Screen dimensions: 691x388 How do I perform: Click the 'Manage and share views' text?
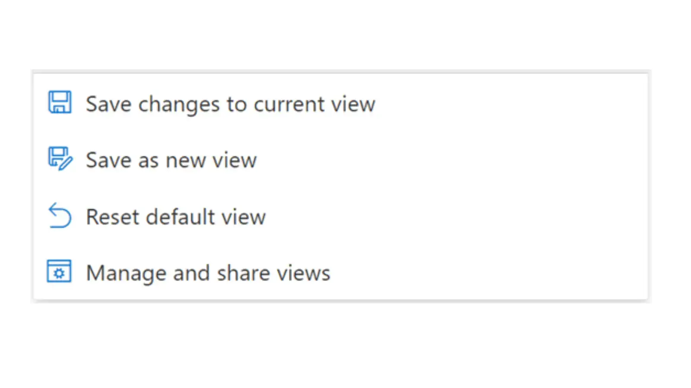208,273
